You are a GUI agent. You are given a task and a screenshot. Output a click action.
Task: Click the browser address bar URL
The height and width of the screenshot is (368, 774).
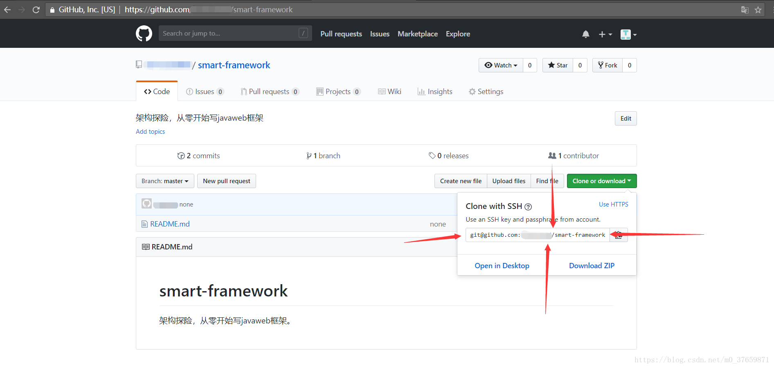pyautogui.click(x=209, y=10)
